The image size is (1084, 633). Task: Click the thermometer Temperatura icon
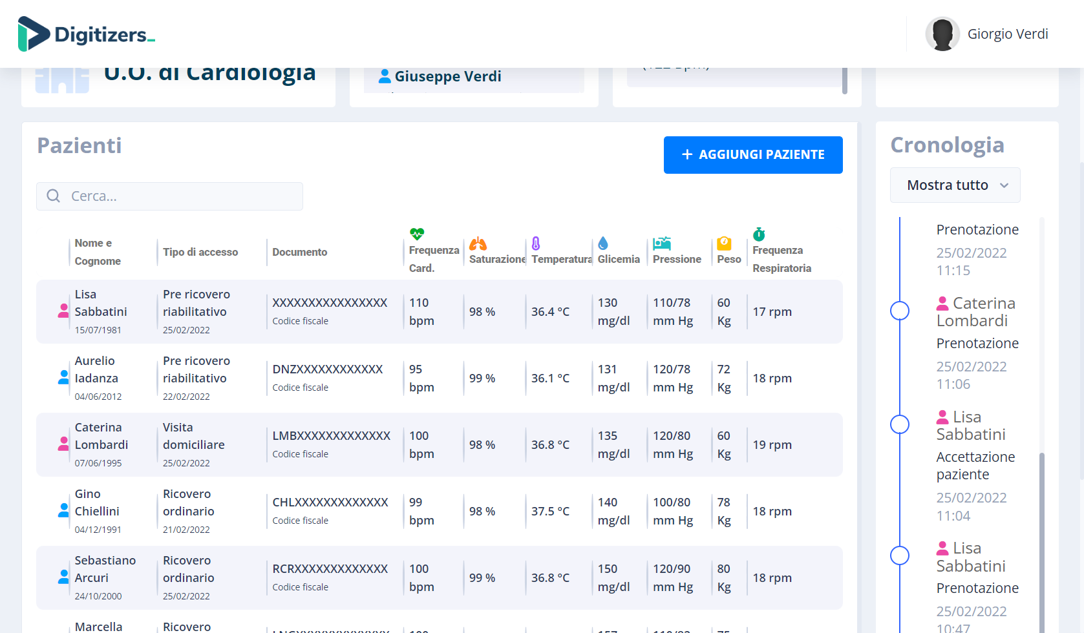(536, 244)
